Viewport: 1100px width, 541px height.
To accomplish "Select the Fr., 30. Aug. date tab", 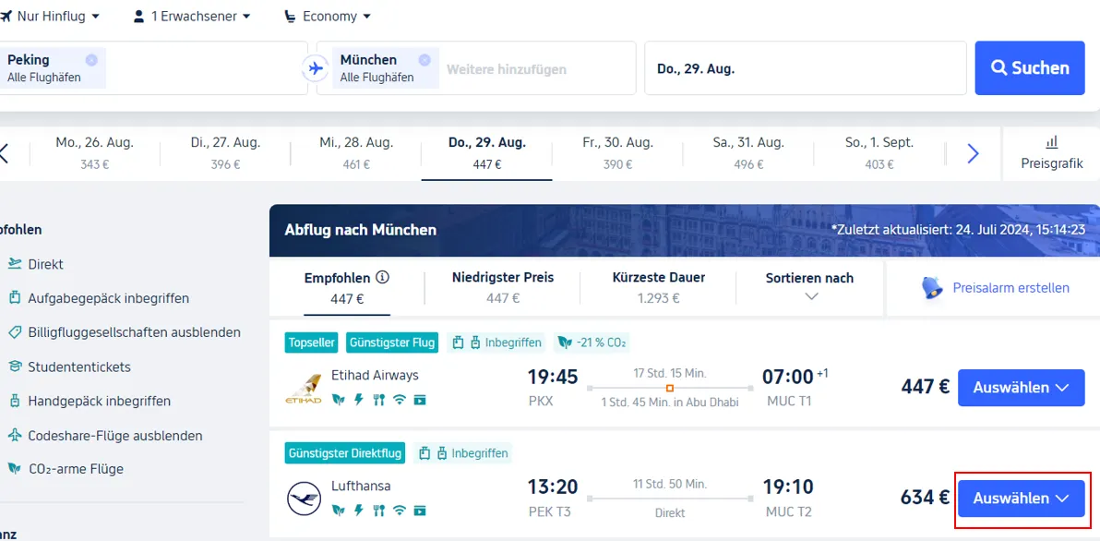I will [617, 153].
